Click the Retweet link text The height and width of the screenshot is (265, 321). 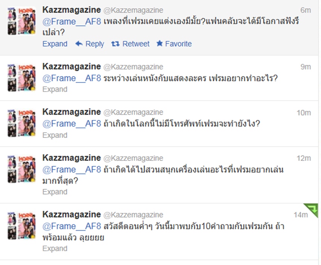coord(136,44)
